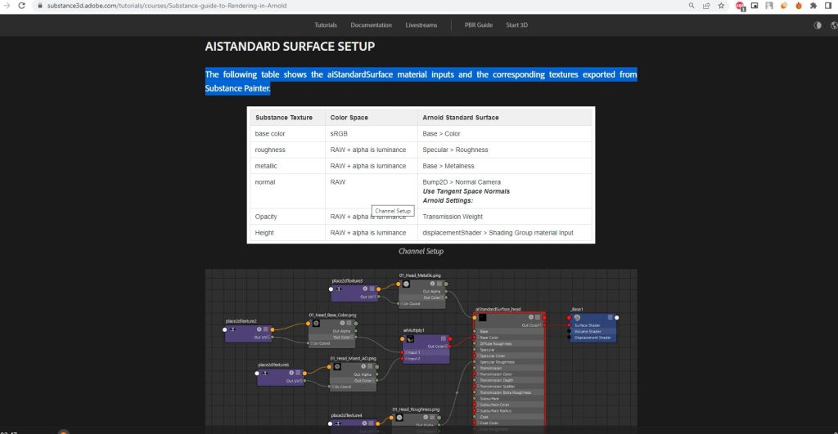Click the 01_Head_Mixed_AO.png node
This screenshot has width=838, height=434.
354,376
